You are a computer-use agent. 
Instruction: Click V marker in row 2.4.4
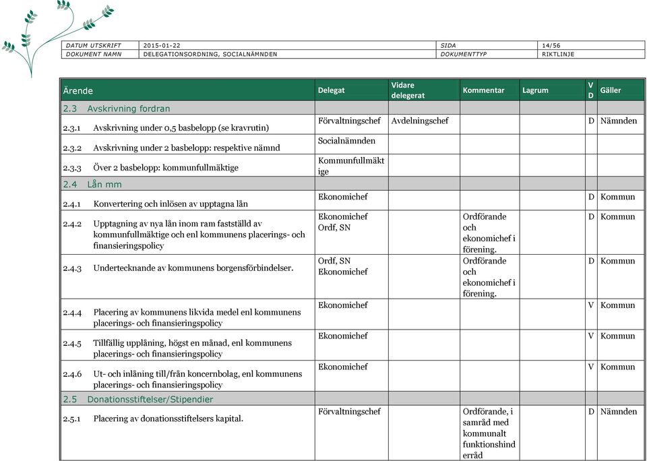tap(591, 305)
